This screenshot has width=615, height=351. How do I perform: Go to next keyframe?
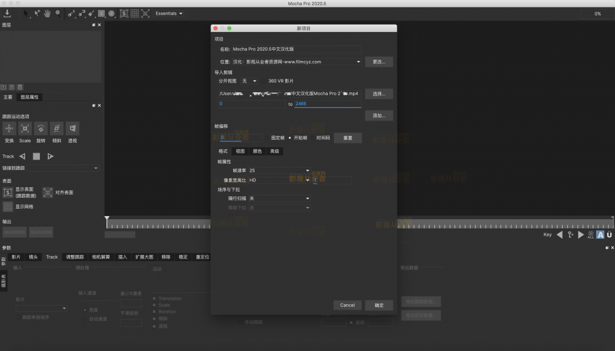click(x=581, y=235)
